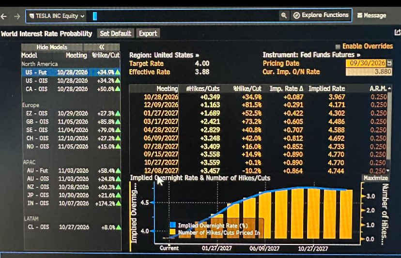Click the Export button
The image size is (401, 258).
[x=148, y=33]
